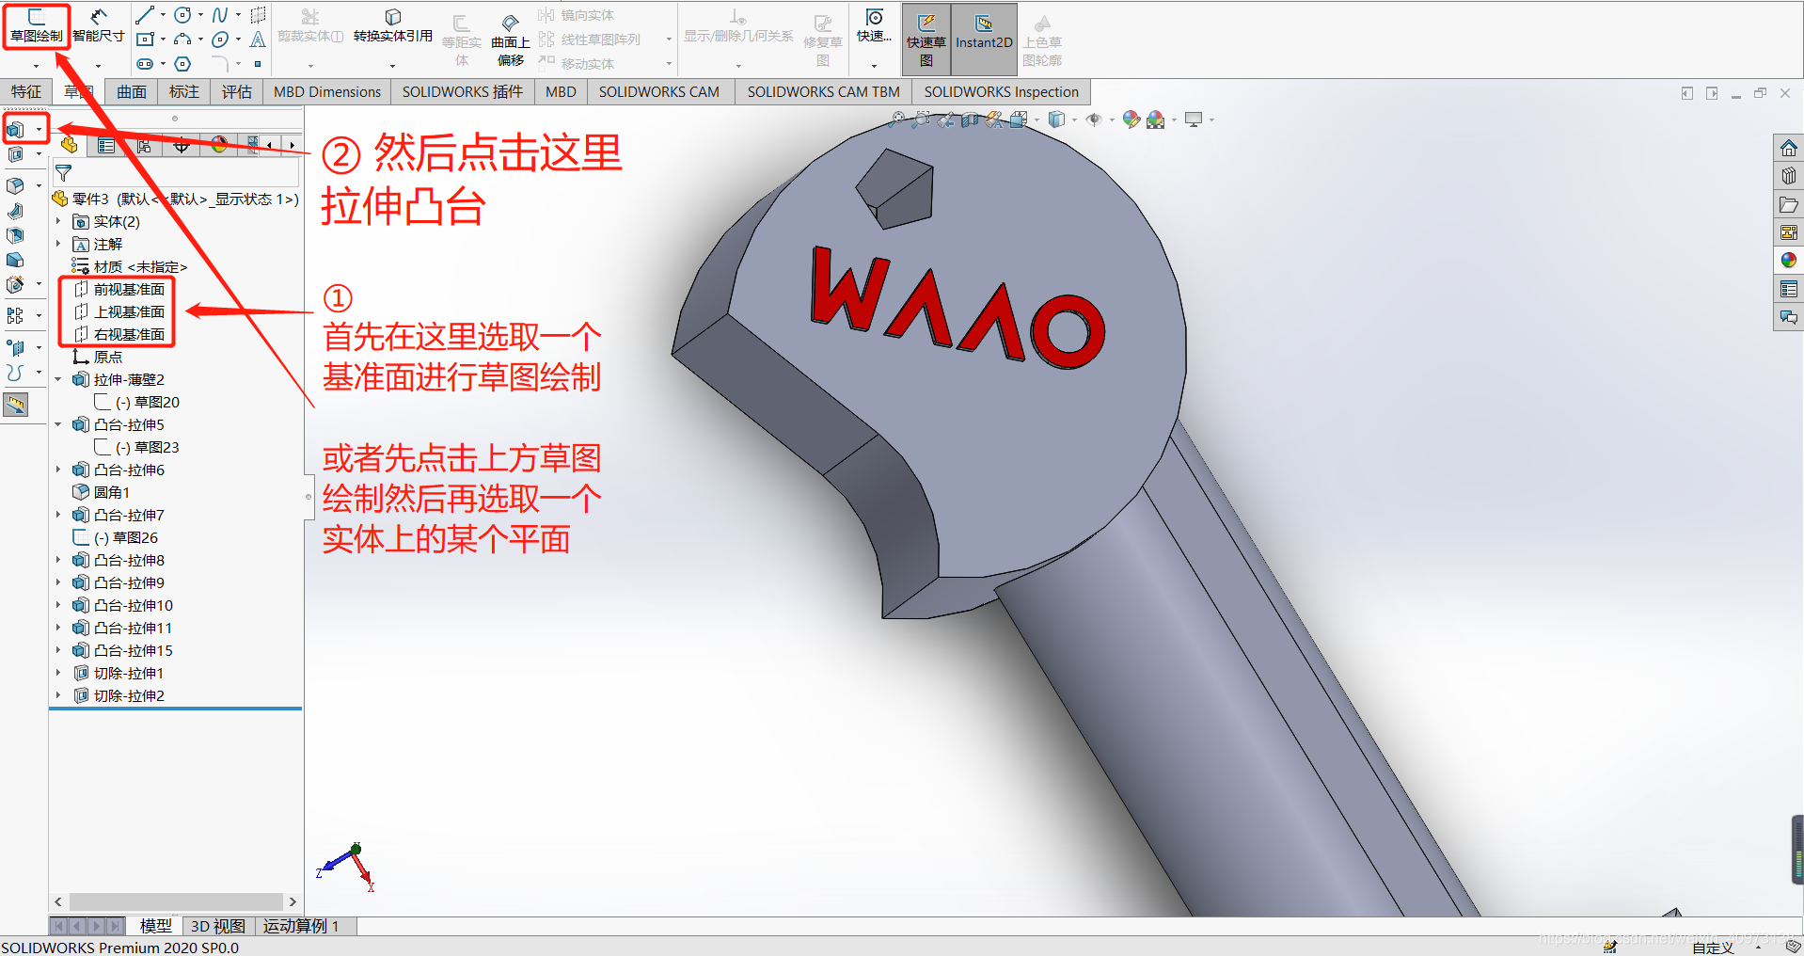Click the Rib icon in left toolbar
The image size is (1804, 956).
coord(15,211)
